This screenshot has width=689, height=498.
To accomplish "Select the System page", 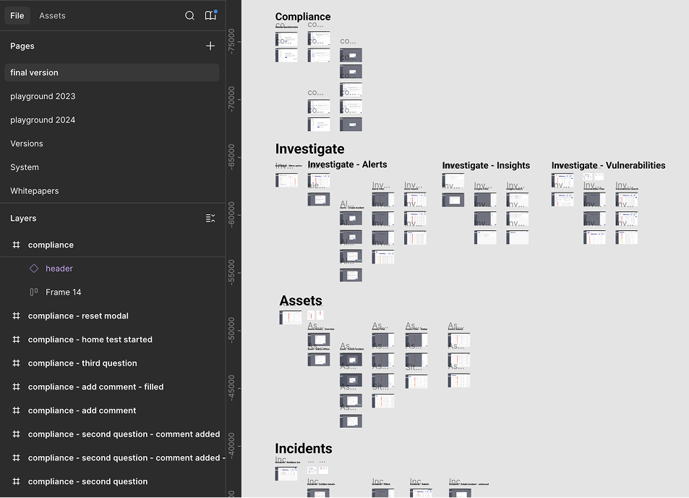I will (23, 166).
